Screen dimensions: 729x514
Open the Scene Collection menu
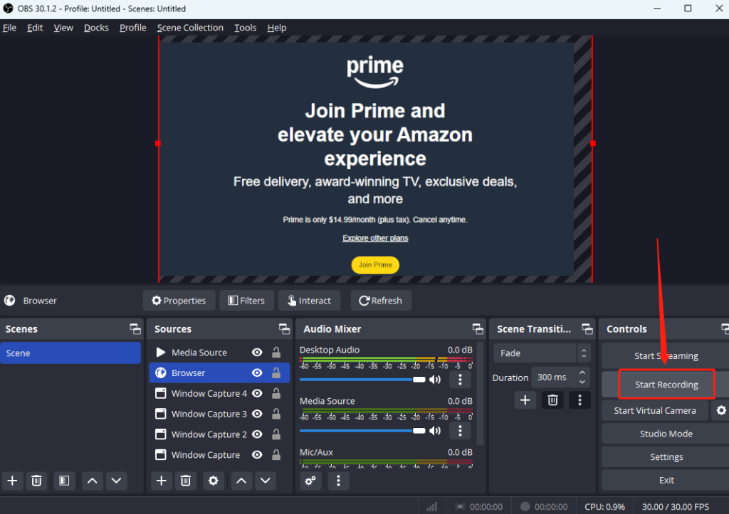190,28
